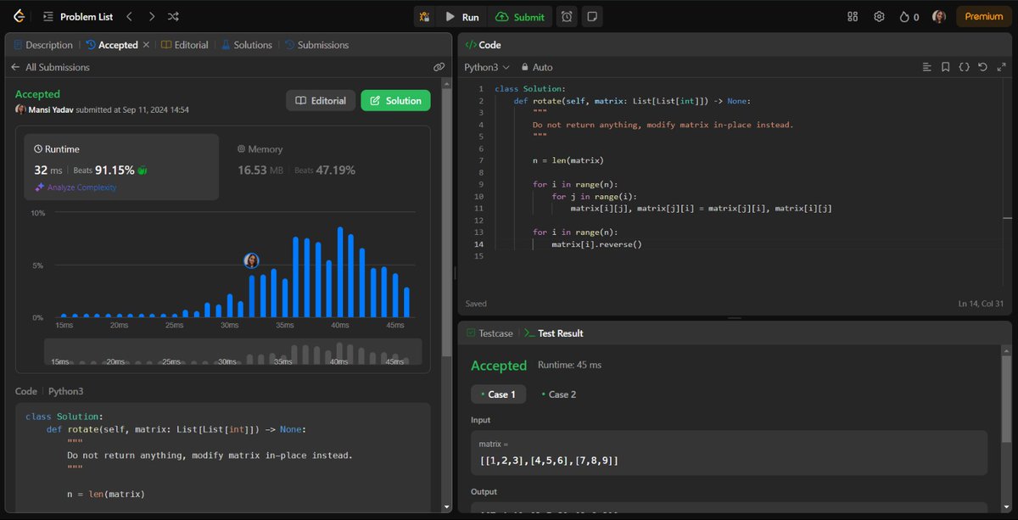
Task: Reset code with the undo arrow icon
Action: (x=982, y=67)
